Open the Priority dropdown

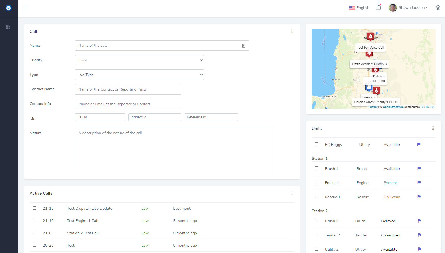pos(139,60)
